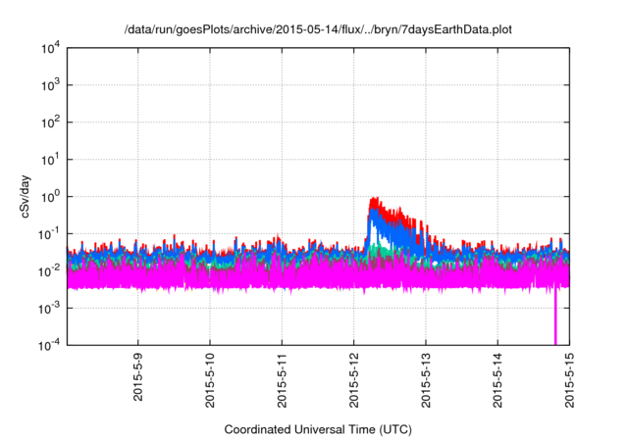The width and height of the screenshot is (628, 439).
Task: Click the magenta dropout spike near May 15
Action: coord(555,316)
